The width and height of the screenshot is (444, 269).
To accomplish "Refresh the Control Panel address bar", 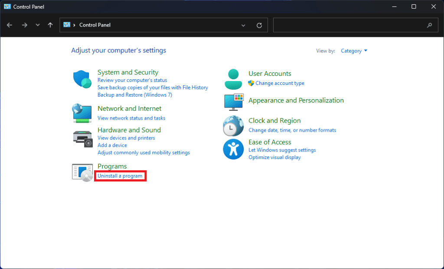I will click(x=259, y=25).
